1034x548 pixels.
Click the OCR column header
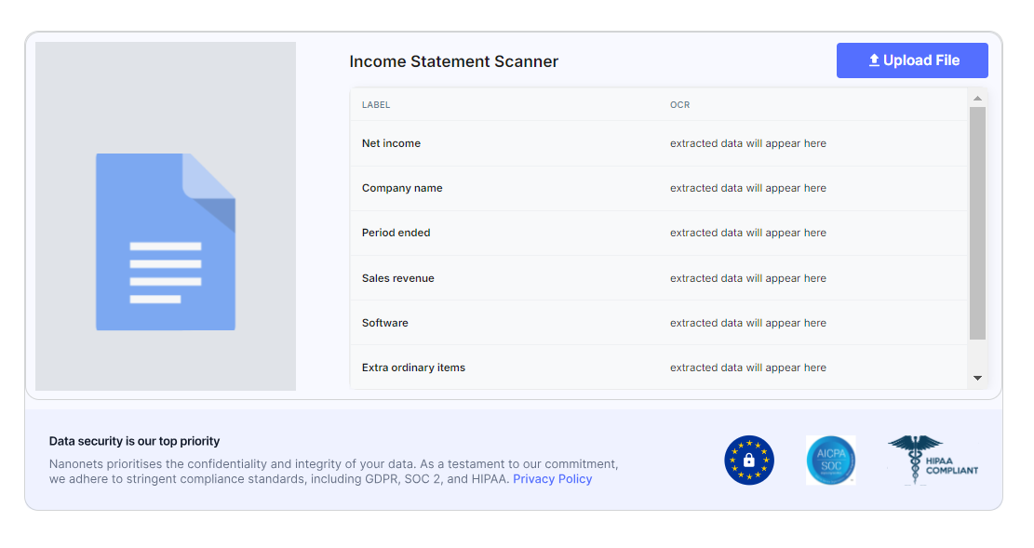[x=679, y=104]
